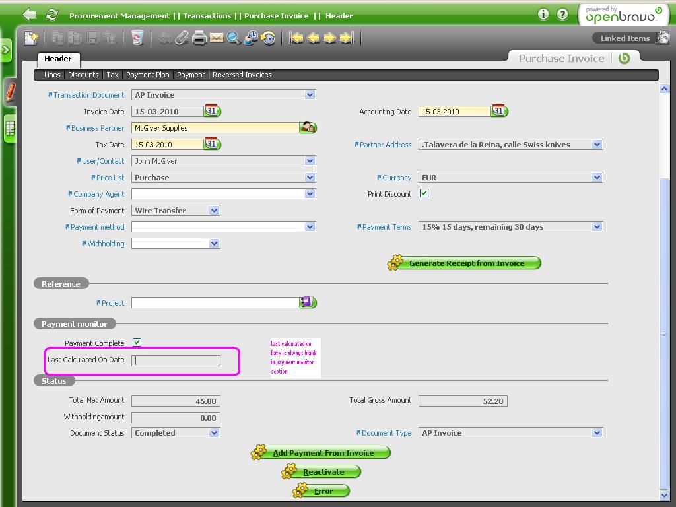Click the print icon in toolbar
Image resolution: width=676 pixels, height=507 pixels.
[x=199, y=38]
